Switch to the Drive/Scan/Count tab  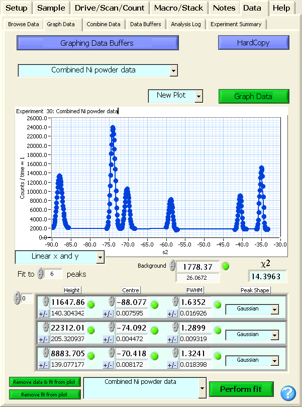coord(110,8)
